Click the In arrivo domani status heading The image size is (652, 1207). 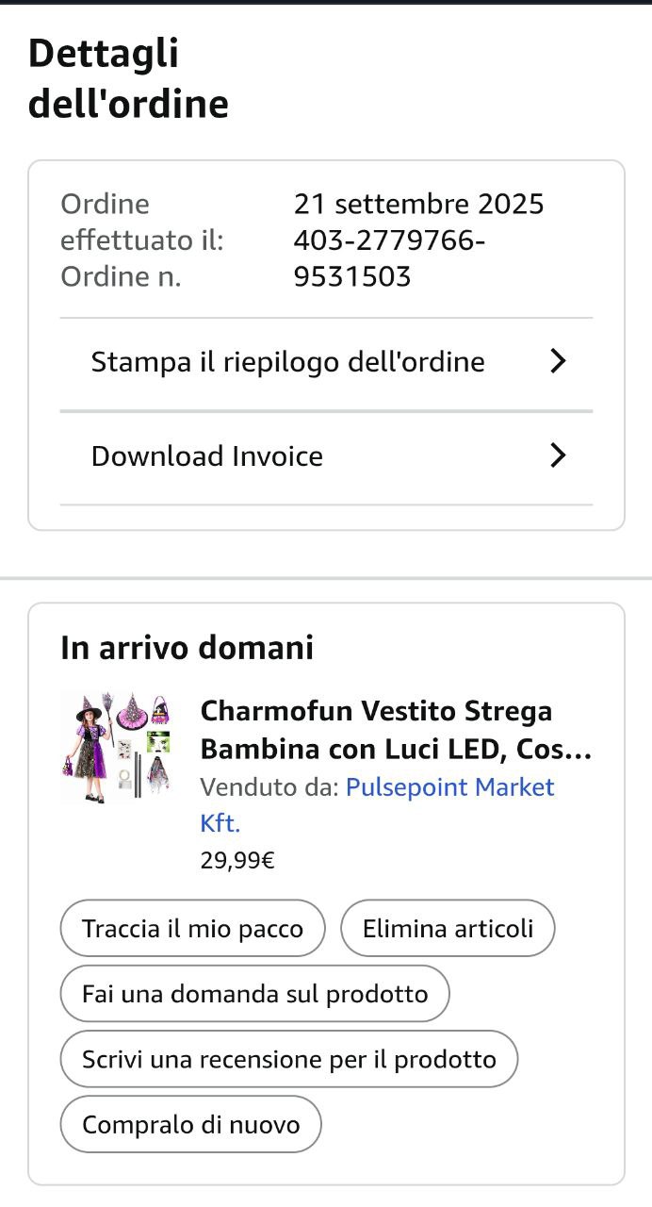[187, 648]
